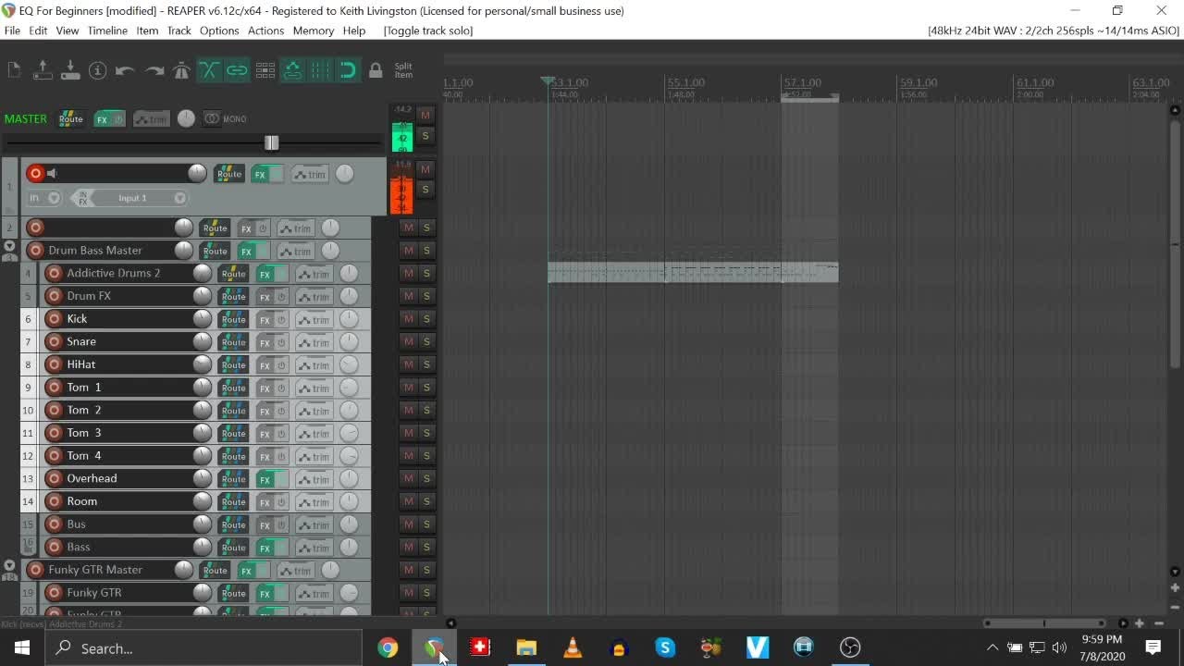Toggle envelope points move with items icon
Image resolution: width=1184 pixels, height=666 pixels.
[x=292, y=70]
